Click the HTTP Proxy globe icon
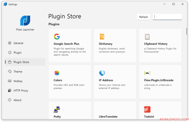This screenshot has width=189, height=122. (10, 90)
